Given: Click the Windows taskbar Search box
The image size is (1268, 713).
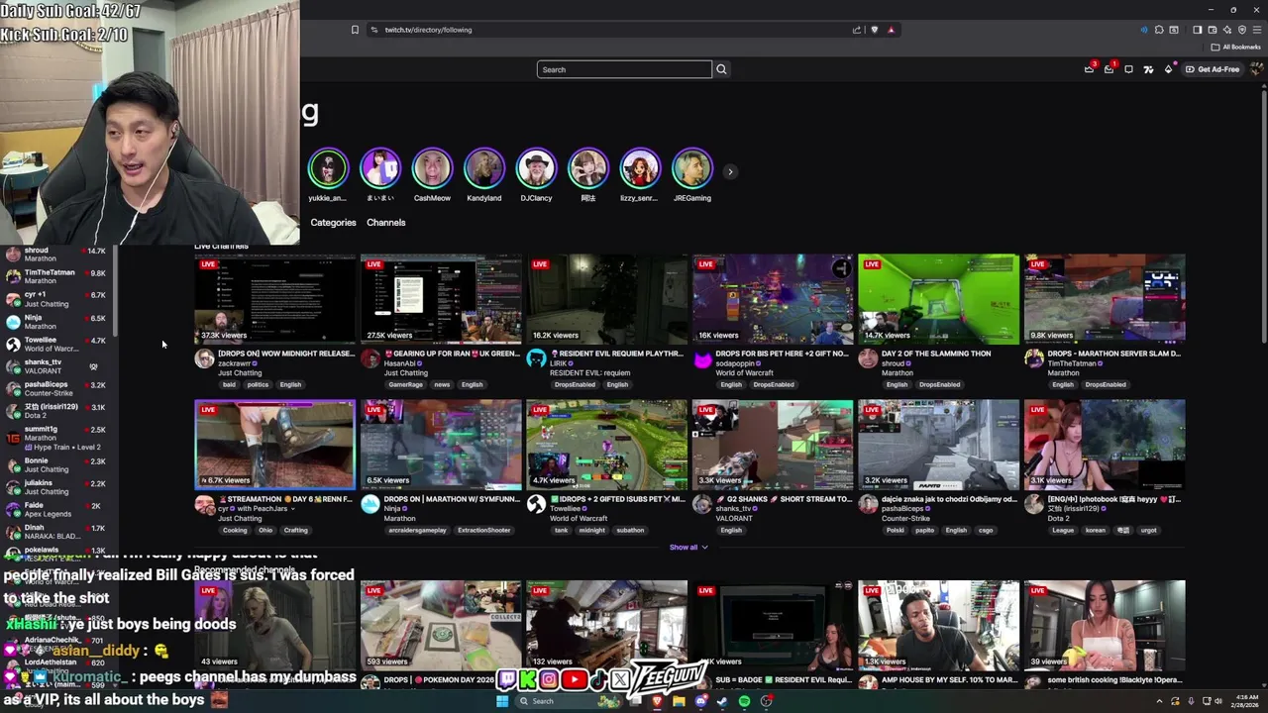Looking at the screenshot, I should coord(569,701).
